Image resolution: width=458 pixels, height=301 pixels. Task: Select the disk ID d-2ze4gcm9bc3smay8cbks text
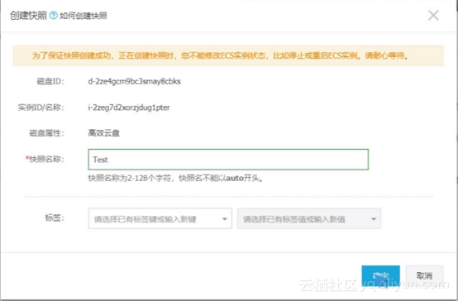pos(135,81)
